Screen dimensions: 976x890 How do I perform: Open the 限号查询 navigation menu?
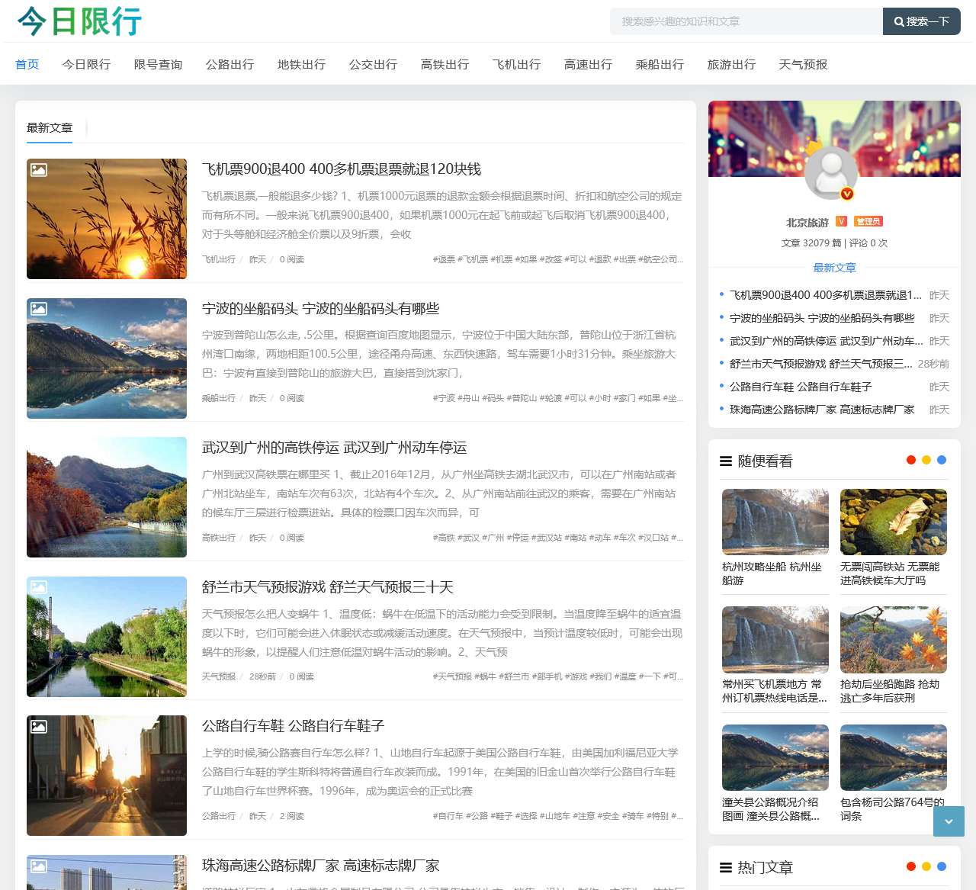tap(159, 65)
